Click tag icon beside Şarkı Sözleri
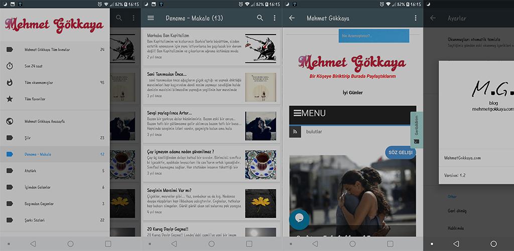The image size is (514, 251). [10, 220]
